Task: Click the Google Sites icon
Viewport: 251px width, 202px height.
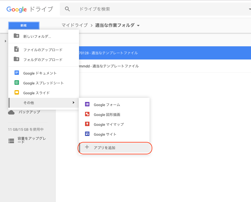Action: click(x=87, y=134)
